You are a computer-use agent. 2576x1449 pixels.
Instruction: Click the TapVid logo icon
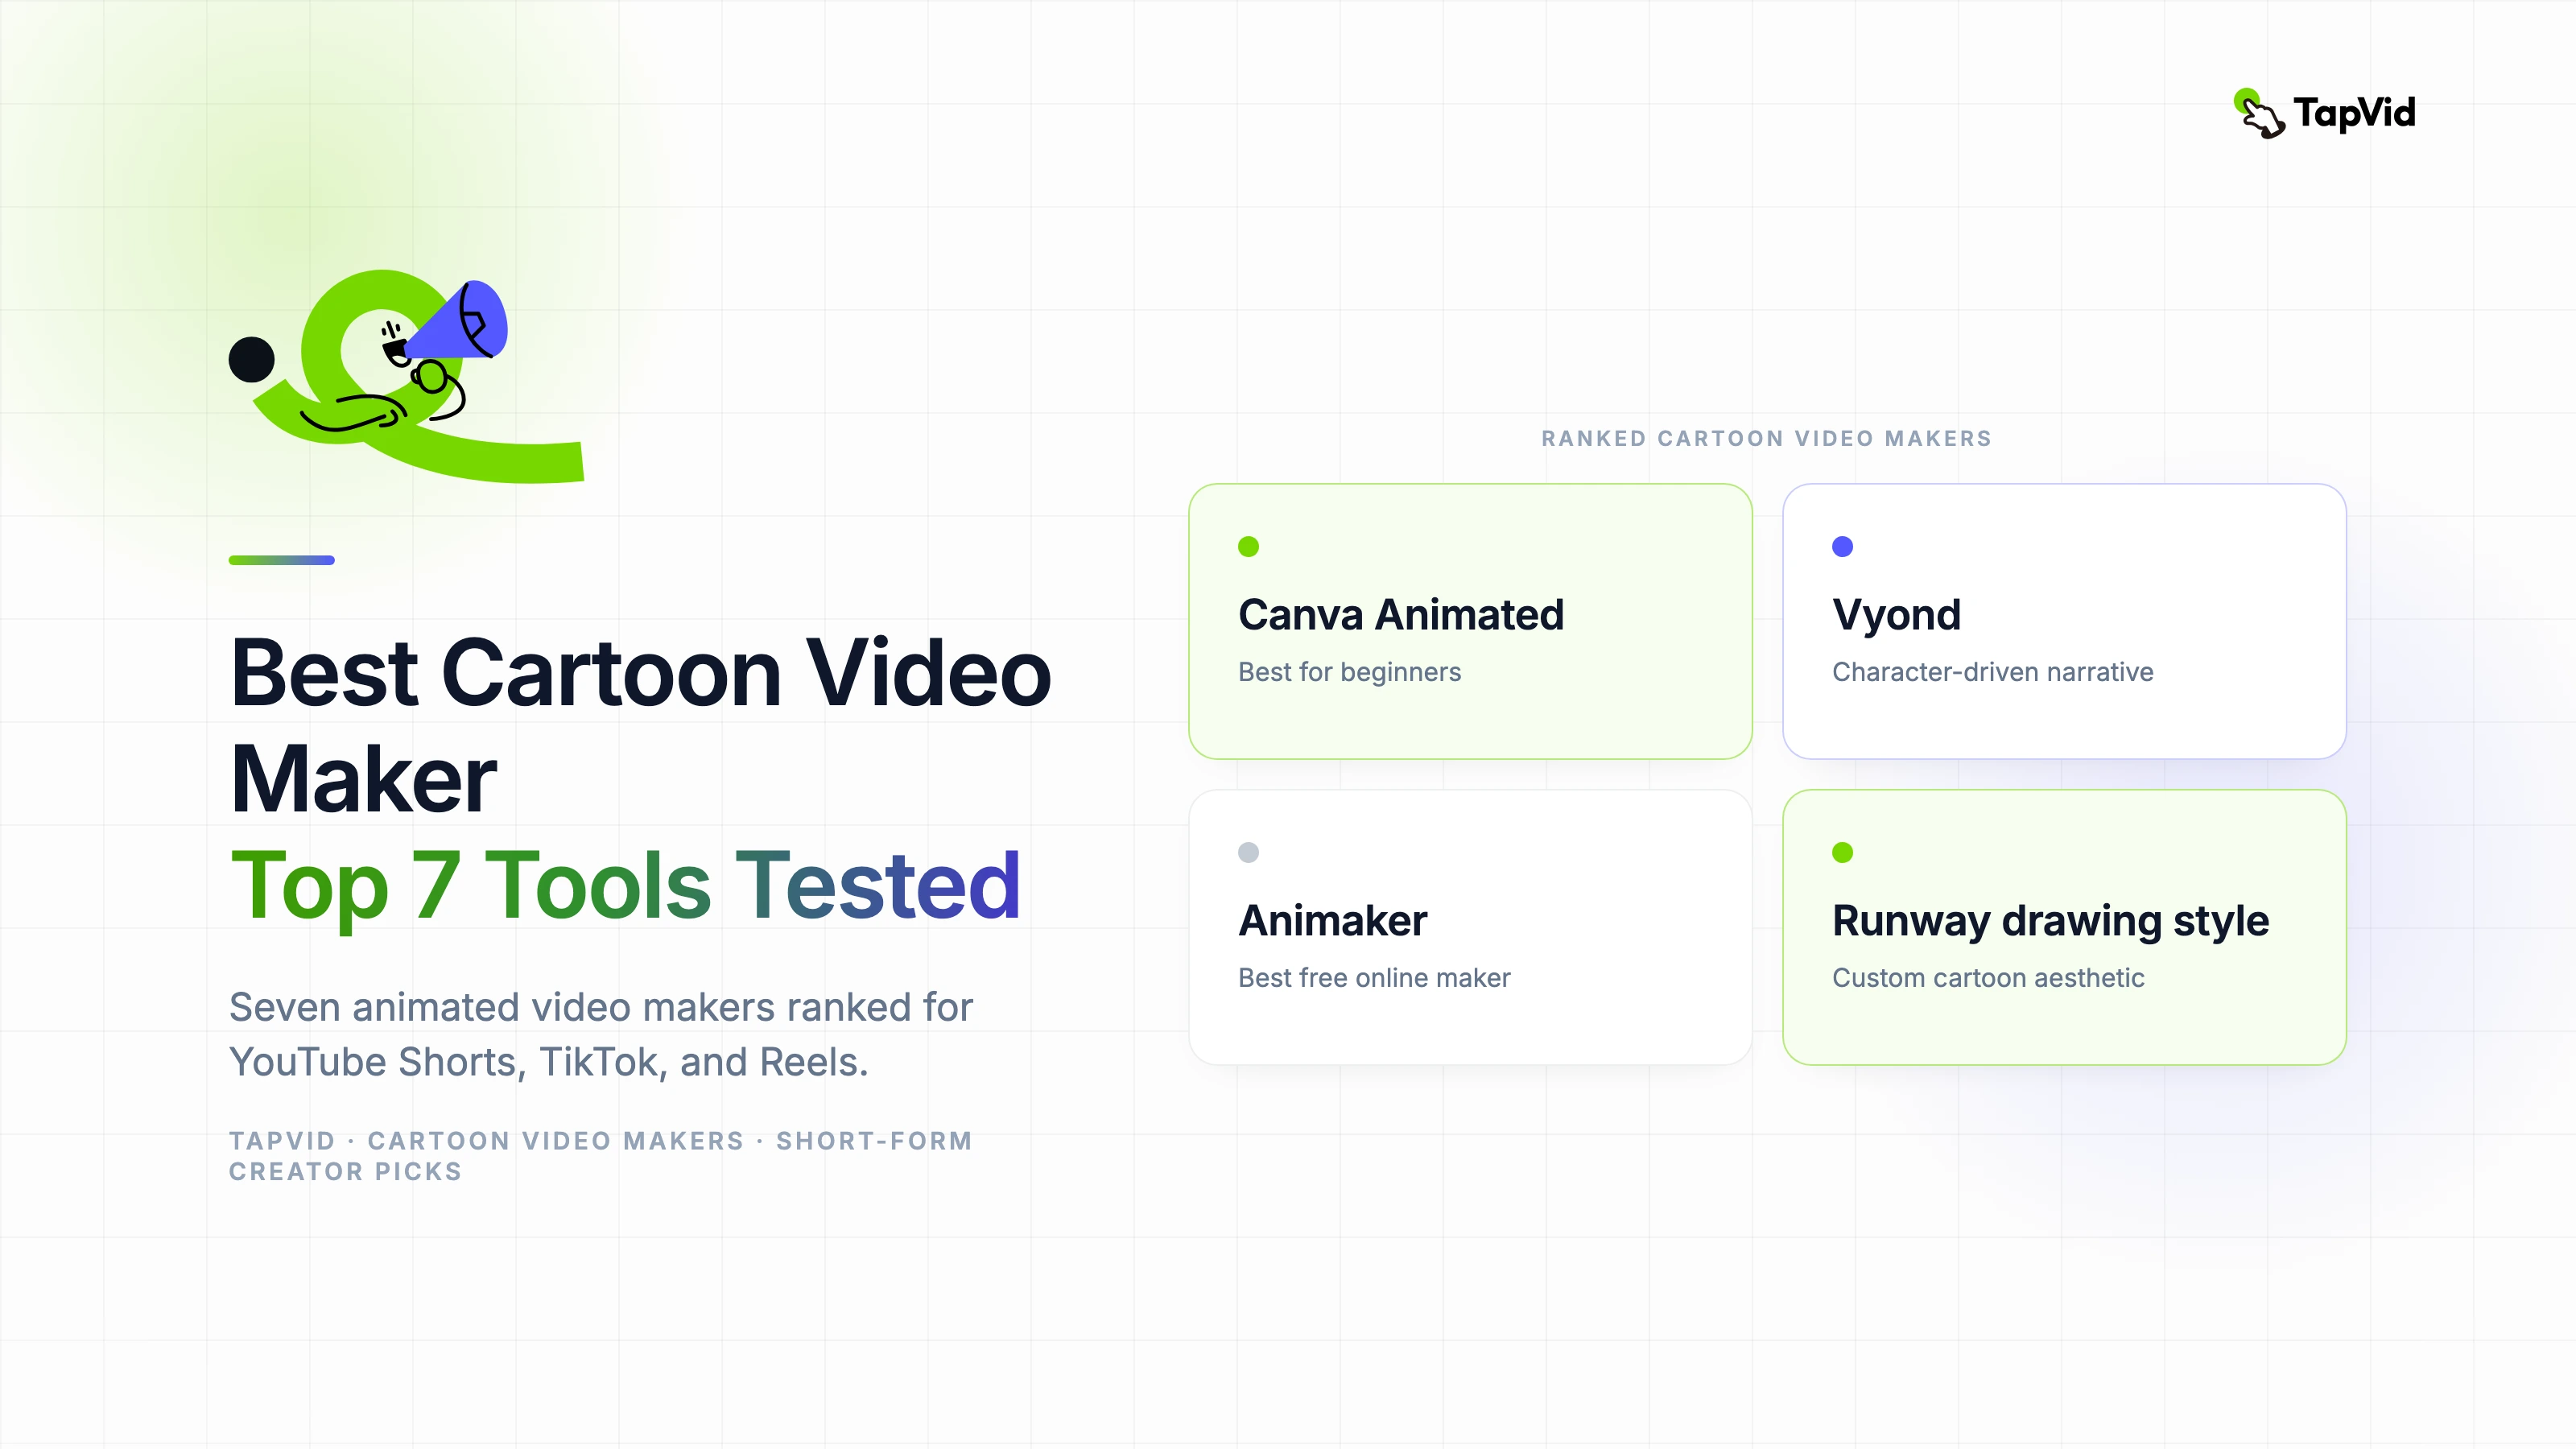point(2259,114)
